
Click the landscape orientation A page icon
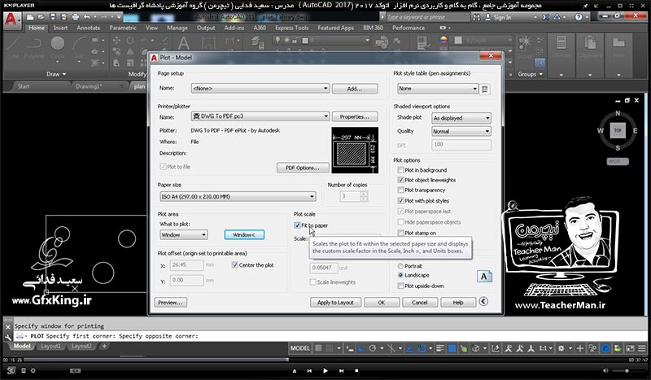[x=484, y=276]
